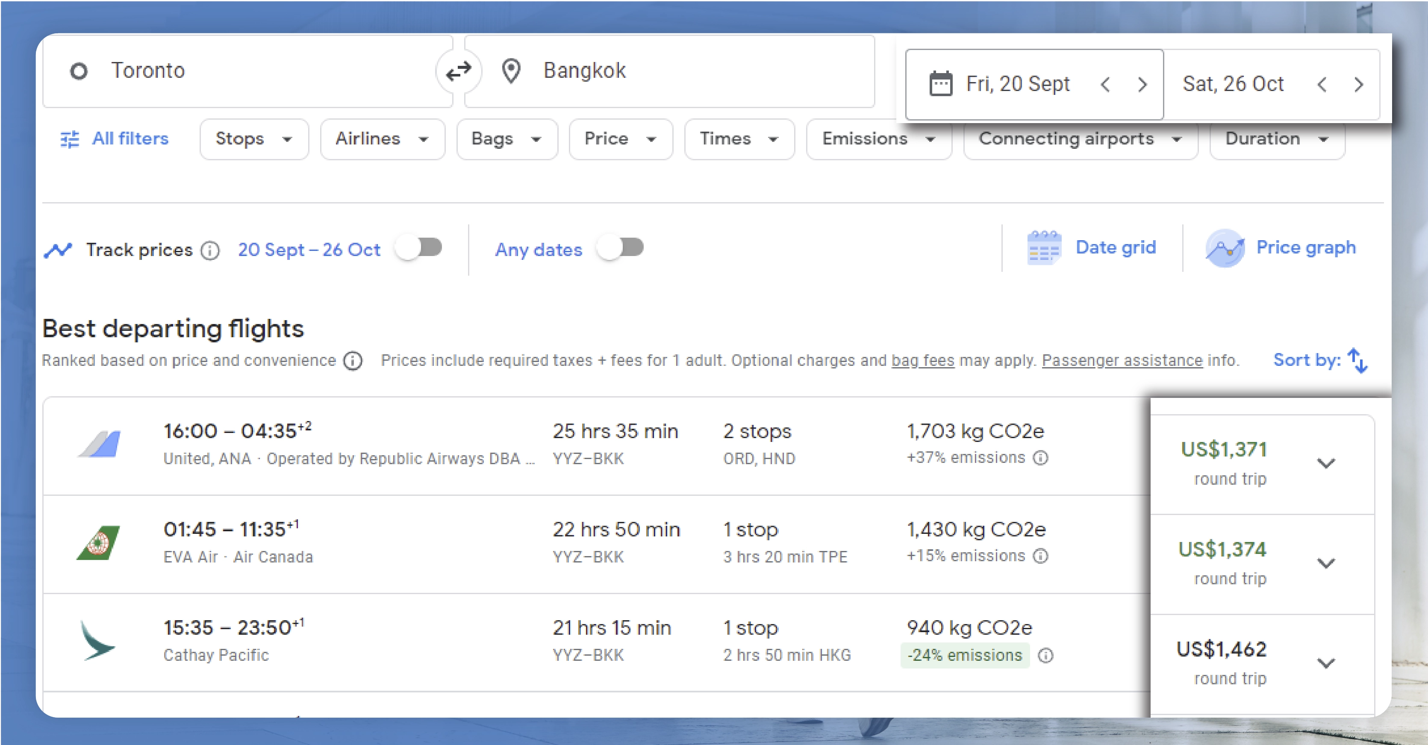
Task: Click the 940 kg CO2e emissions value
Action: pyautogui.click(x=969, y=627)
